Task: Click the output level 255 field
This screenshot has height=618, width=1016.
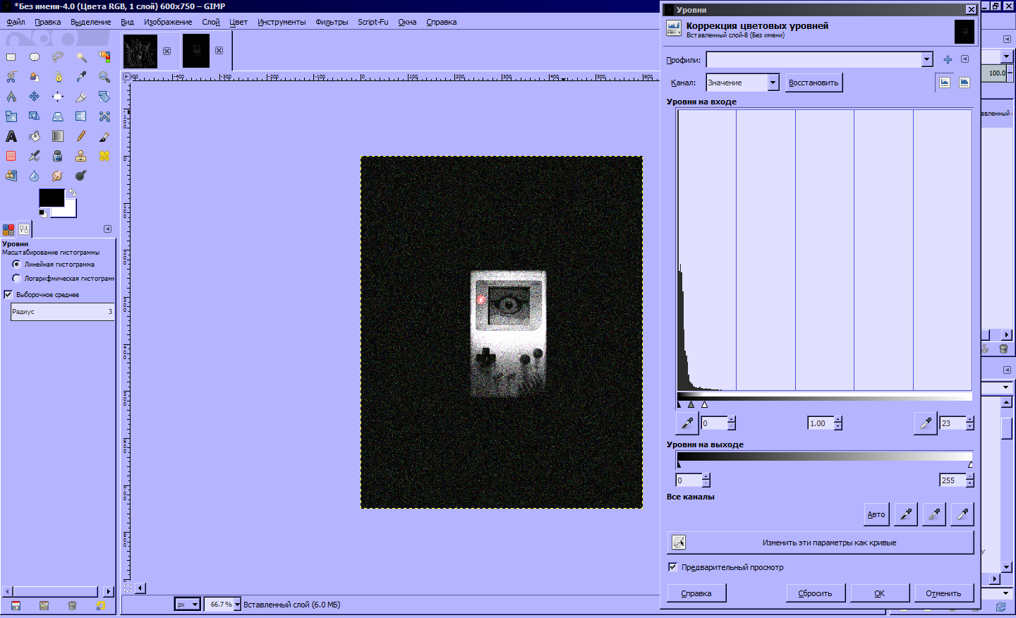Action: click(953, 480)
